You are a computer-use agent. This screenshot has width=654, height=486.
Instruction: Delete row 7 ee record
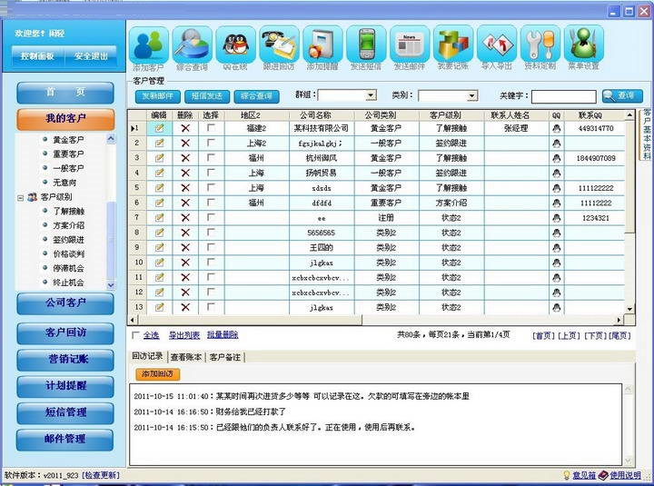point(185,218)
